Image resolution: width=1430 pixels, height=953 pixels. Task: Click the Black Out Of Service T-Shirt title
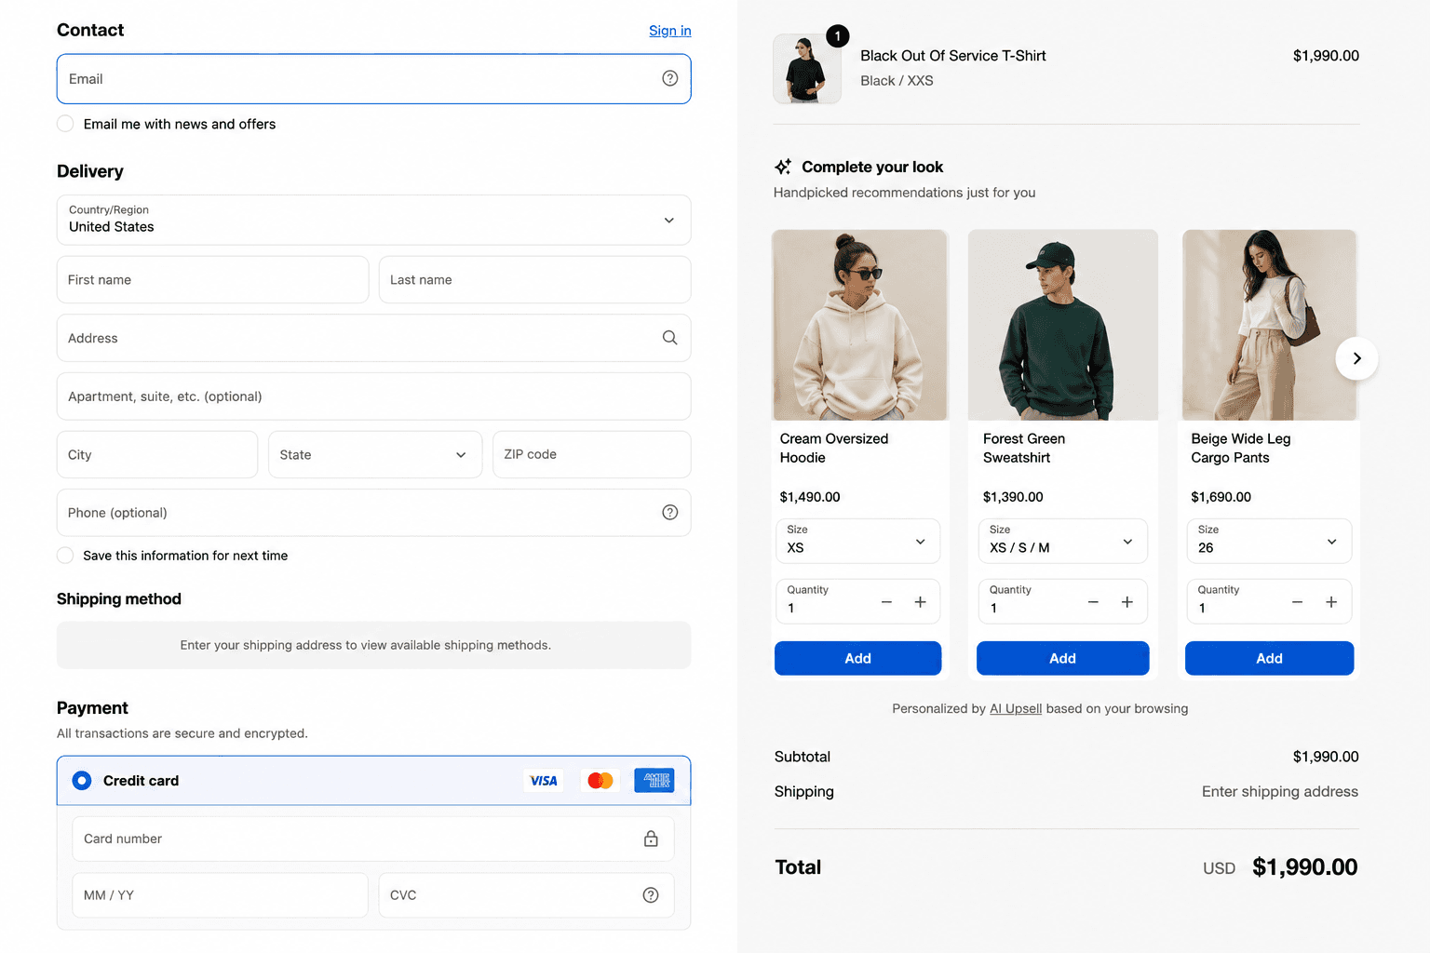coord(952,56)
